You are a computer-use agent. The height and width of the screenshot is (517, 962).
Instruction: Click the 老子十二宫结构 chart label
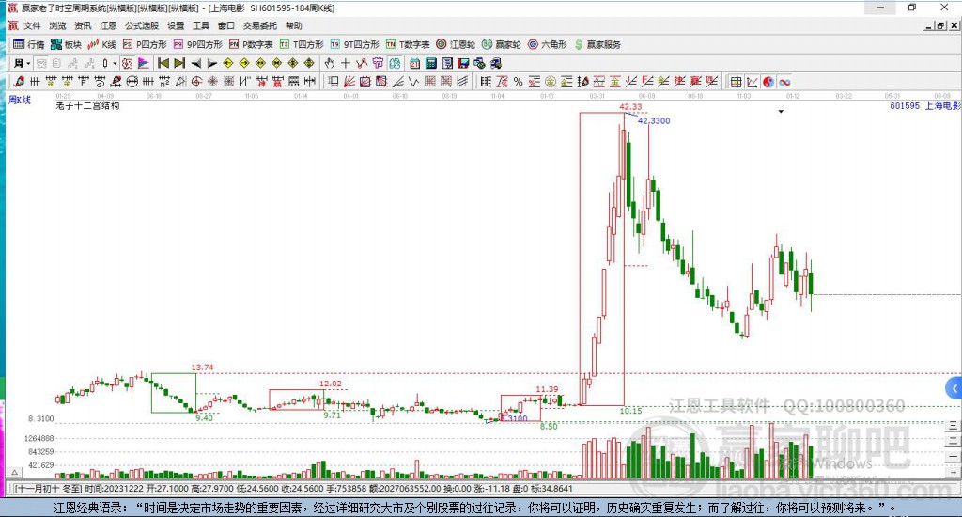point(87,105)
